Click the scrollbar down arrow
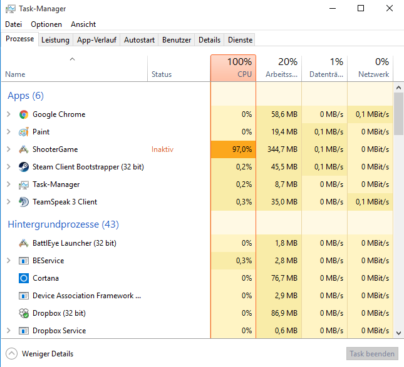The width and height of the screenshot is (404, 367). [398, 333]
